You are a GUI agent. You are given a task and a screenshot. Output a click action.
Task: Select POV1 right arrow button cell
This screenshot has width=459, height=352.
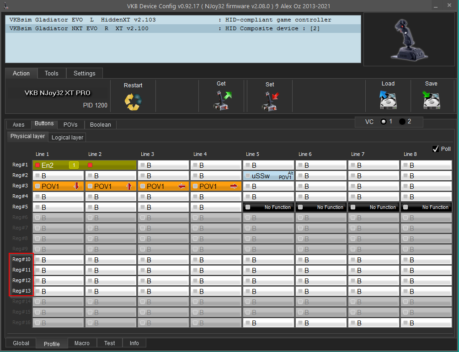pyautogui.click(x=216, y=187)
